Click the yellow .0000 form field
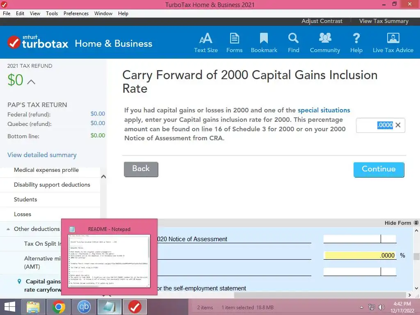This screenshot has width=420, height=315. tap(360, 255)
